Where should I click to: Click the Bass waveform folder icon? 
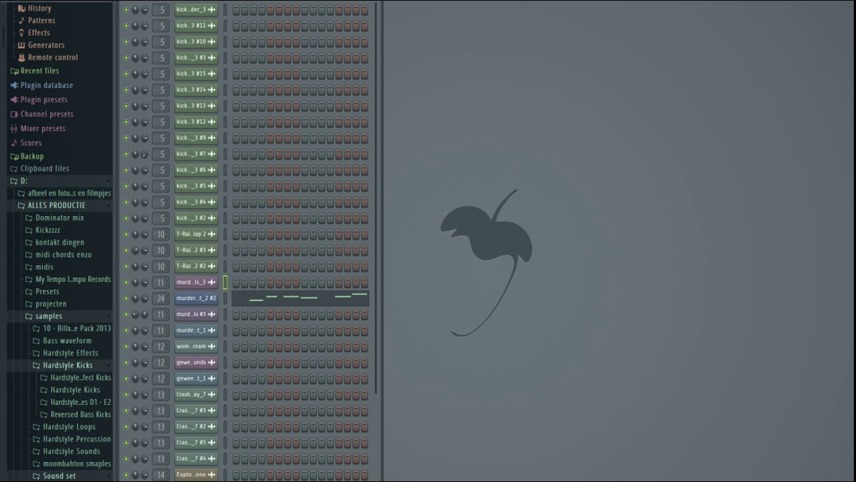click(x=36, y=341)
